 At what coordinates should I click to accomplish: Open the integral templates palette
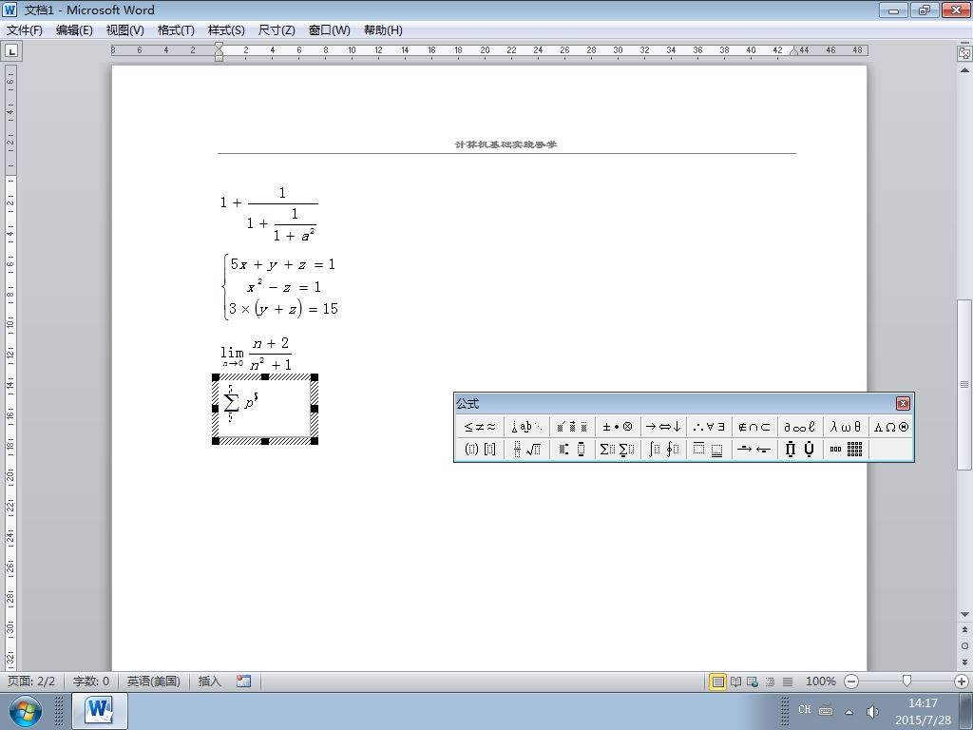pyautogui.click(x=663, y=449)
